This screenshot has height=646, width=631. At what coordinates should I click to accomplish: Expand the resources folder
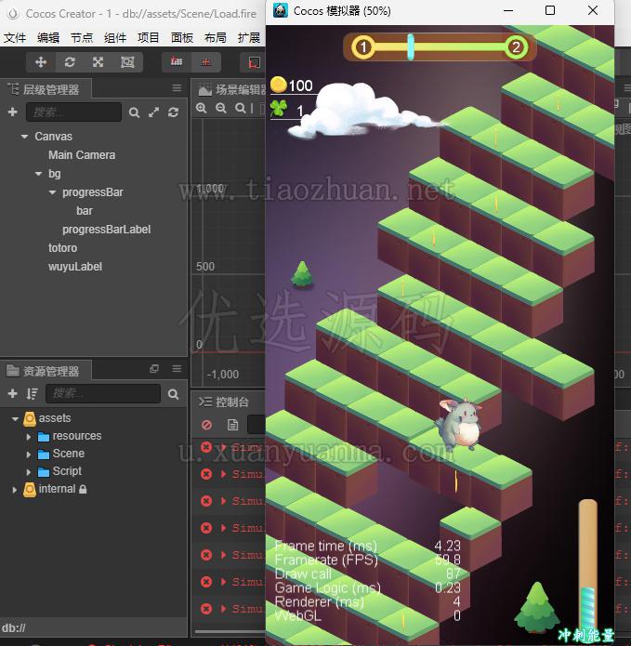(29, 437)
